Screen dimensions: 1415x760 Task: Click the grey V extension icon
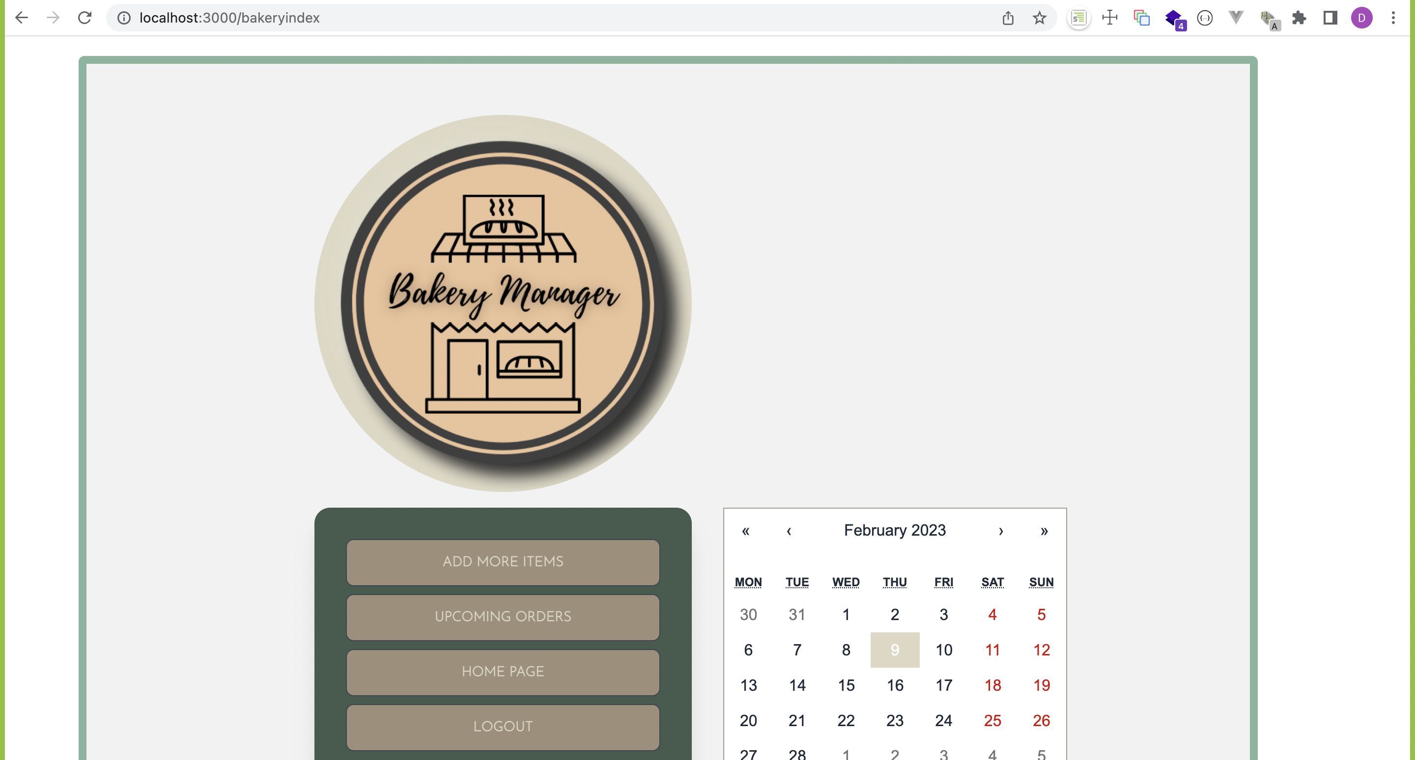pyautogui.click(x=1236, y=18)
